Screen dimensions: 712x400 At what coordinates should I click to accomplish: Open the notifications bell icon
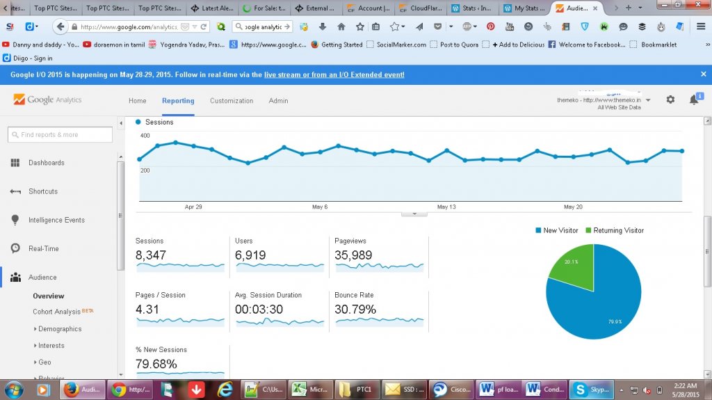(x=694, y=99)
